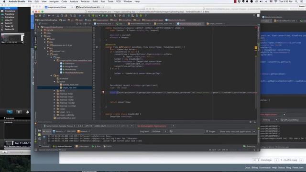Viewport: 306px width, 172px height.
Task: Open the Event Log button
Action: pos(250,146)
